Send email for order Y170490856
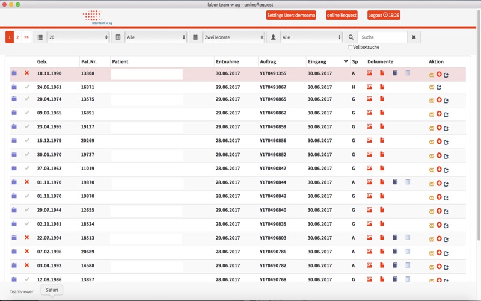The image size is (481, 301). pyautogui.click(x=432, y=142)
